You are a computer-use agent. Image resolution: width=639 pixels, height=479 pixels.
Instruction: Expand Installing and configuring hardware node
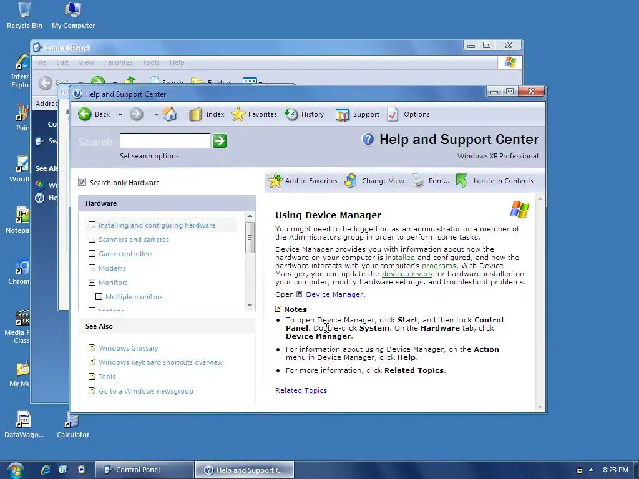pos(92,225)
